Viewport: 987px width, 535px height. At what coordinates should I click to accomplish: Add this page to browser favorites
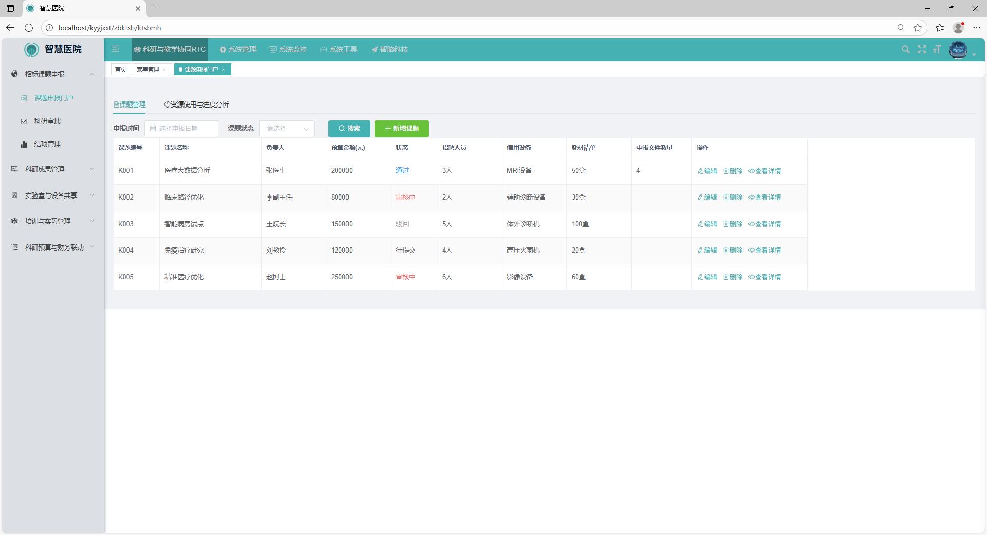point(917,28)
